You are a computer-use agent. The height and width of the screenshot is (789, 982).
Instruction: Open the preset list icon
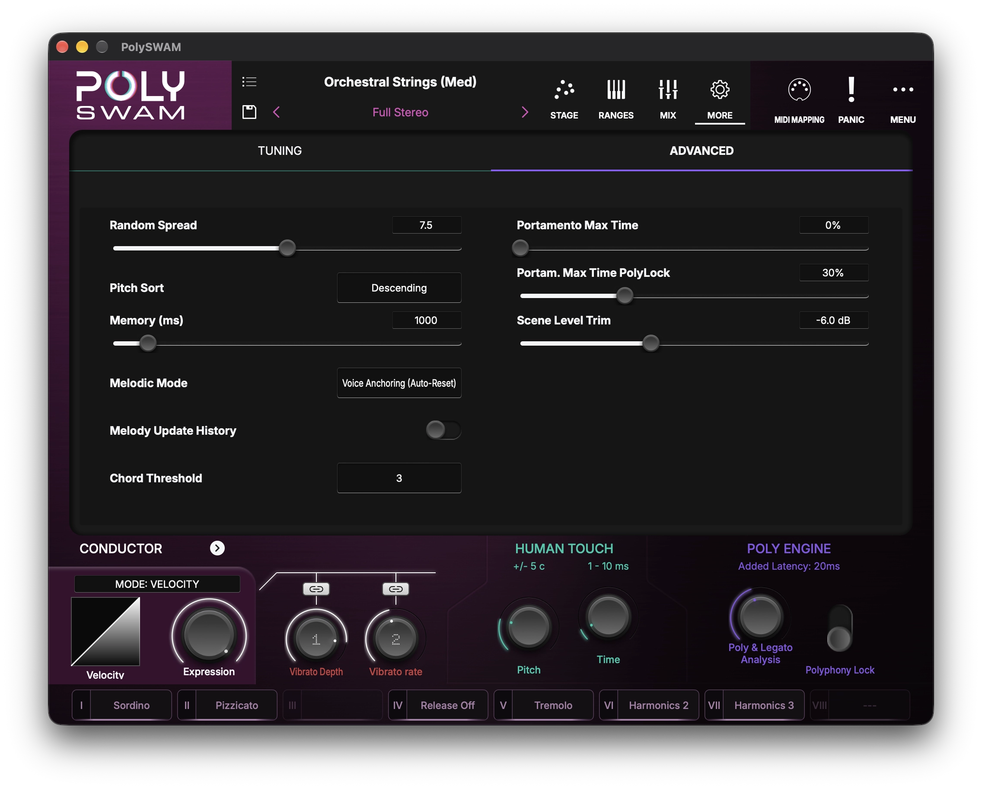[249, 82]
